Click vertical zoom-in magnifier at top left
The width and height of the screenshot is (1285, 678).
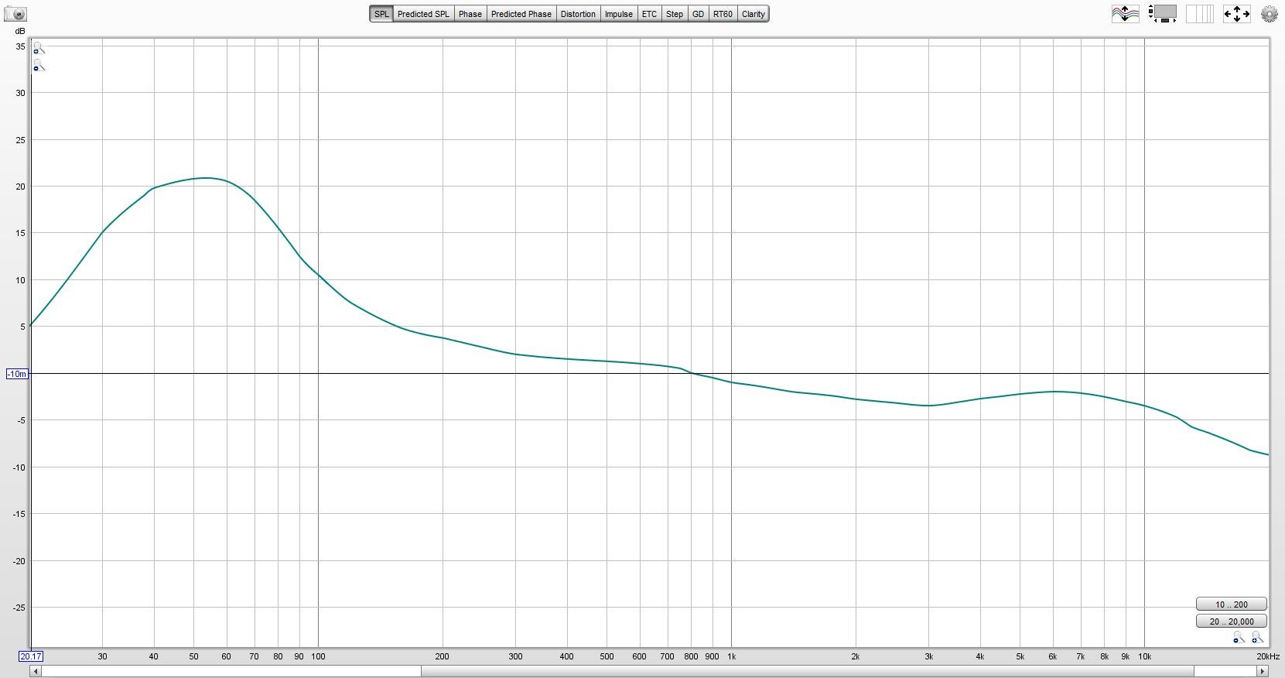pyautogui.click(x=39, y=49)
